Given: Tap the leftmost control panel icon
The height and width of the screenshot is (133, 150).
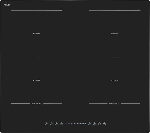Looking at the screenshot, I should (x=46, y=124).
